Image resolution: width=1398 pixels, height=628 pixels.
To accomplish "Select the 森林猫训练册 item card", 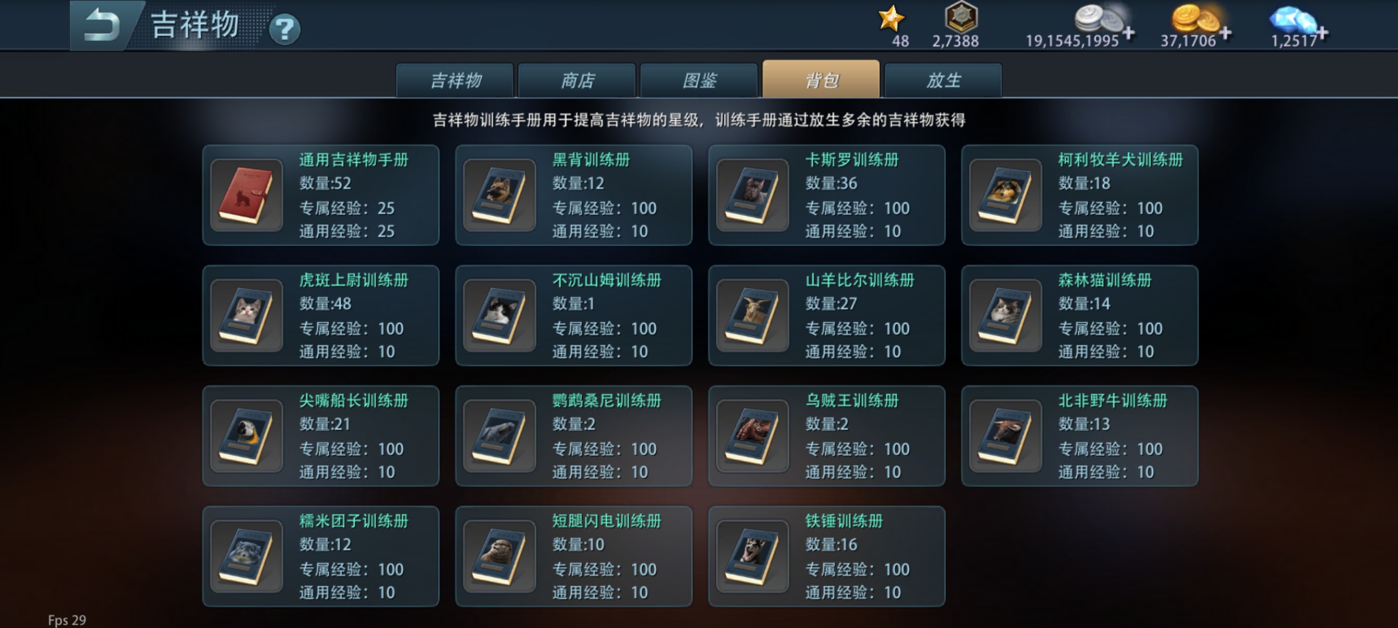I will coord(1079,316).
